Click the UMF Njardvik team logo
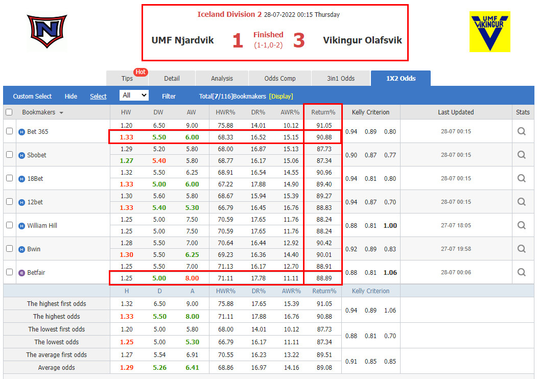 [47, 32]
